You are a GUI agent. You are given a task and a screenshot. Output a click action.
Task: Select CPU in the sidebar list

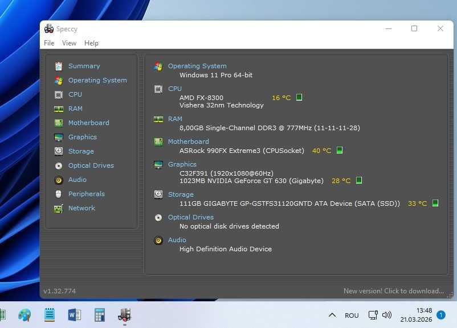pyautogui.click(x=75, y=94)
